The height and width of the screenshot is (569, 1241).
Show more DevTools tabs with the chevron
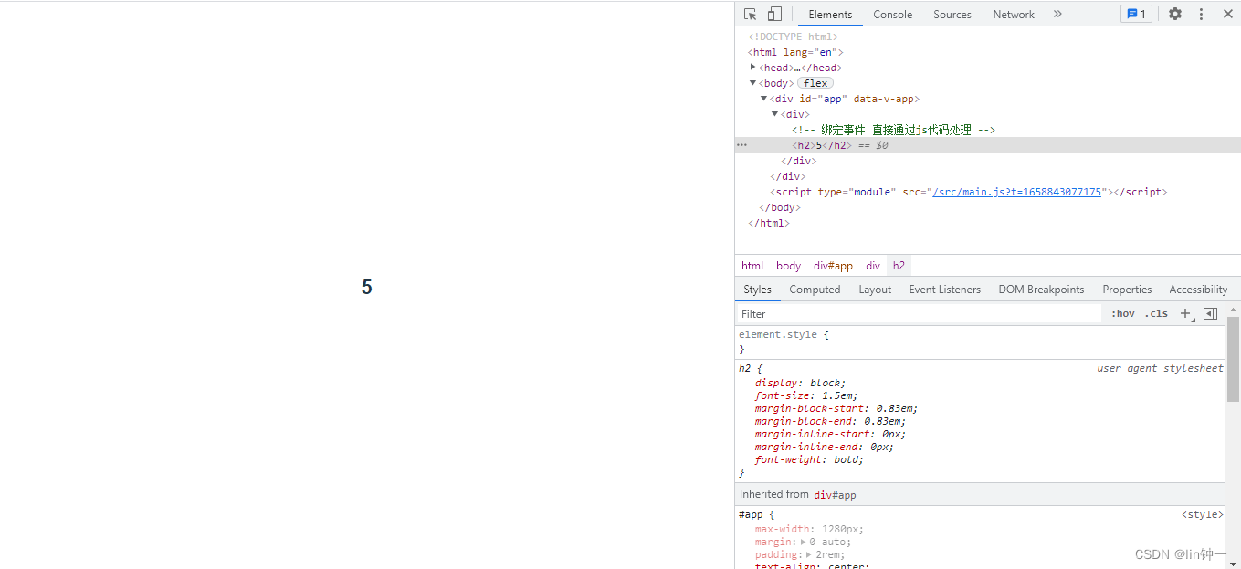(1057, 14)
